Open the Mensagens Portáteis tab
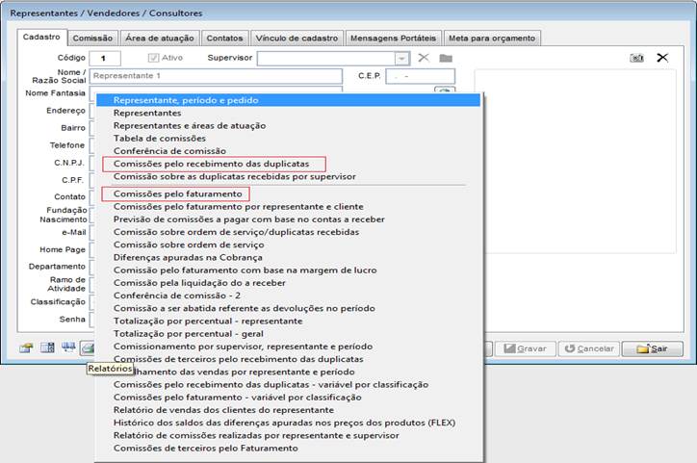697x463 pixels. click(393, 39)
